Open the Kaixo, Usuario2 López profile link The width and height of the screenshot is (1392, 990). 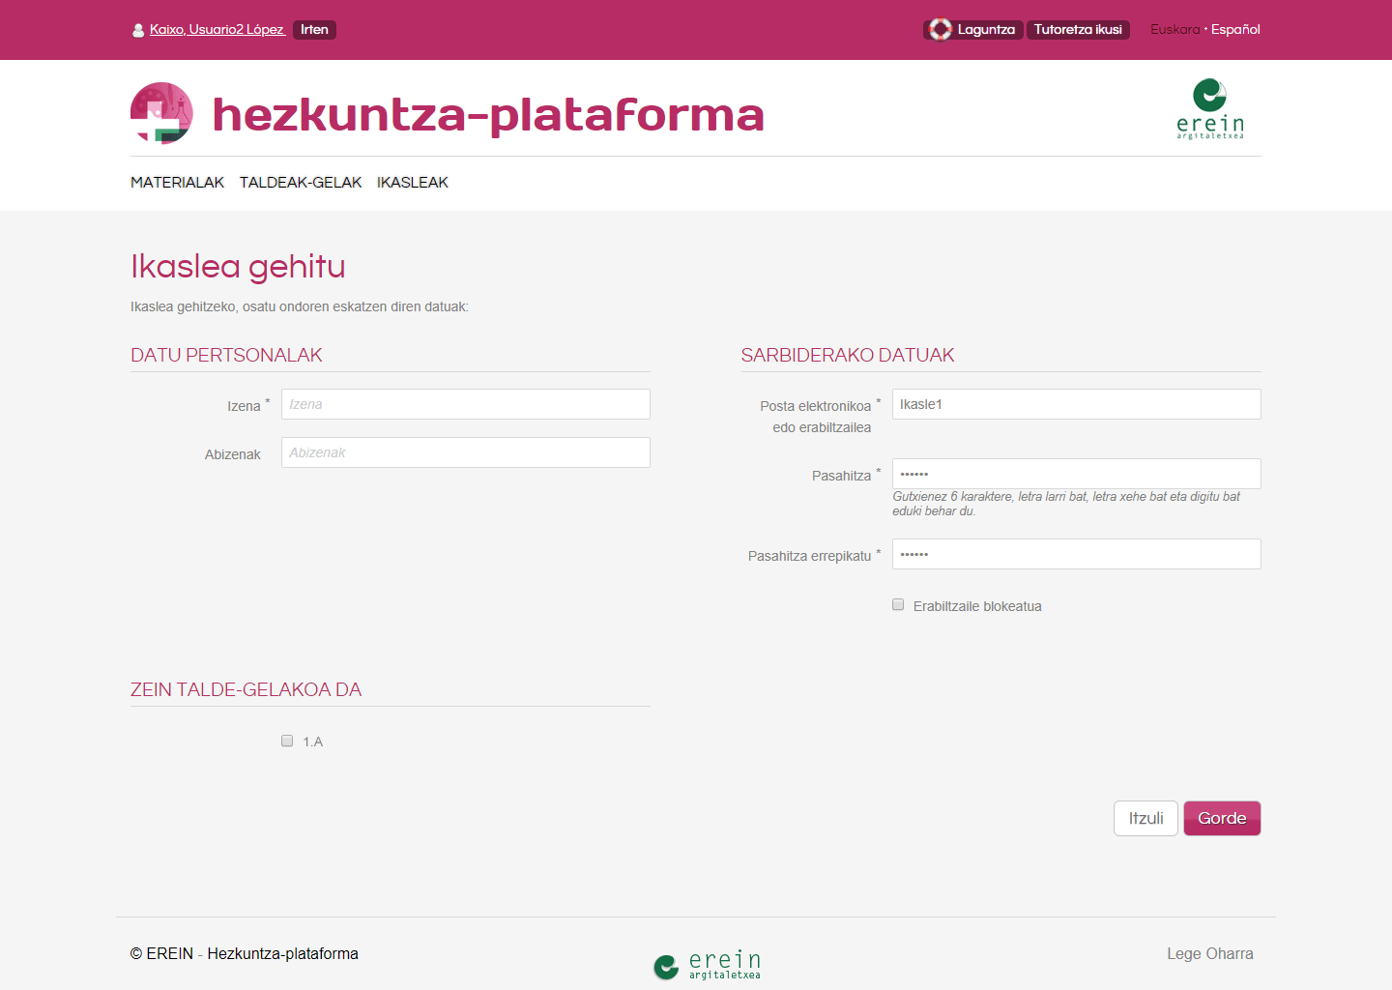(x=217, y=30)
